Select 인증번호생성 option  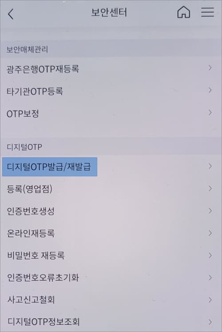tap(111, 211)
